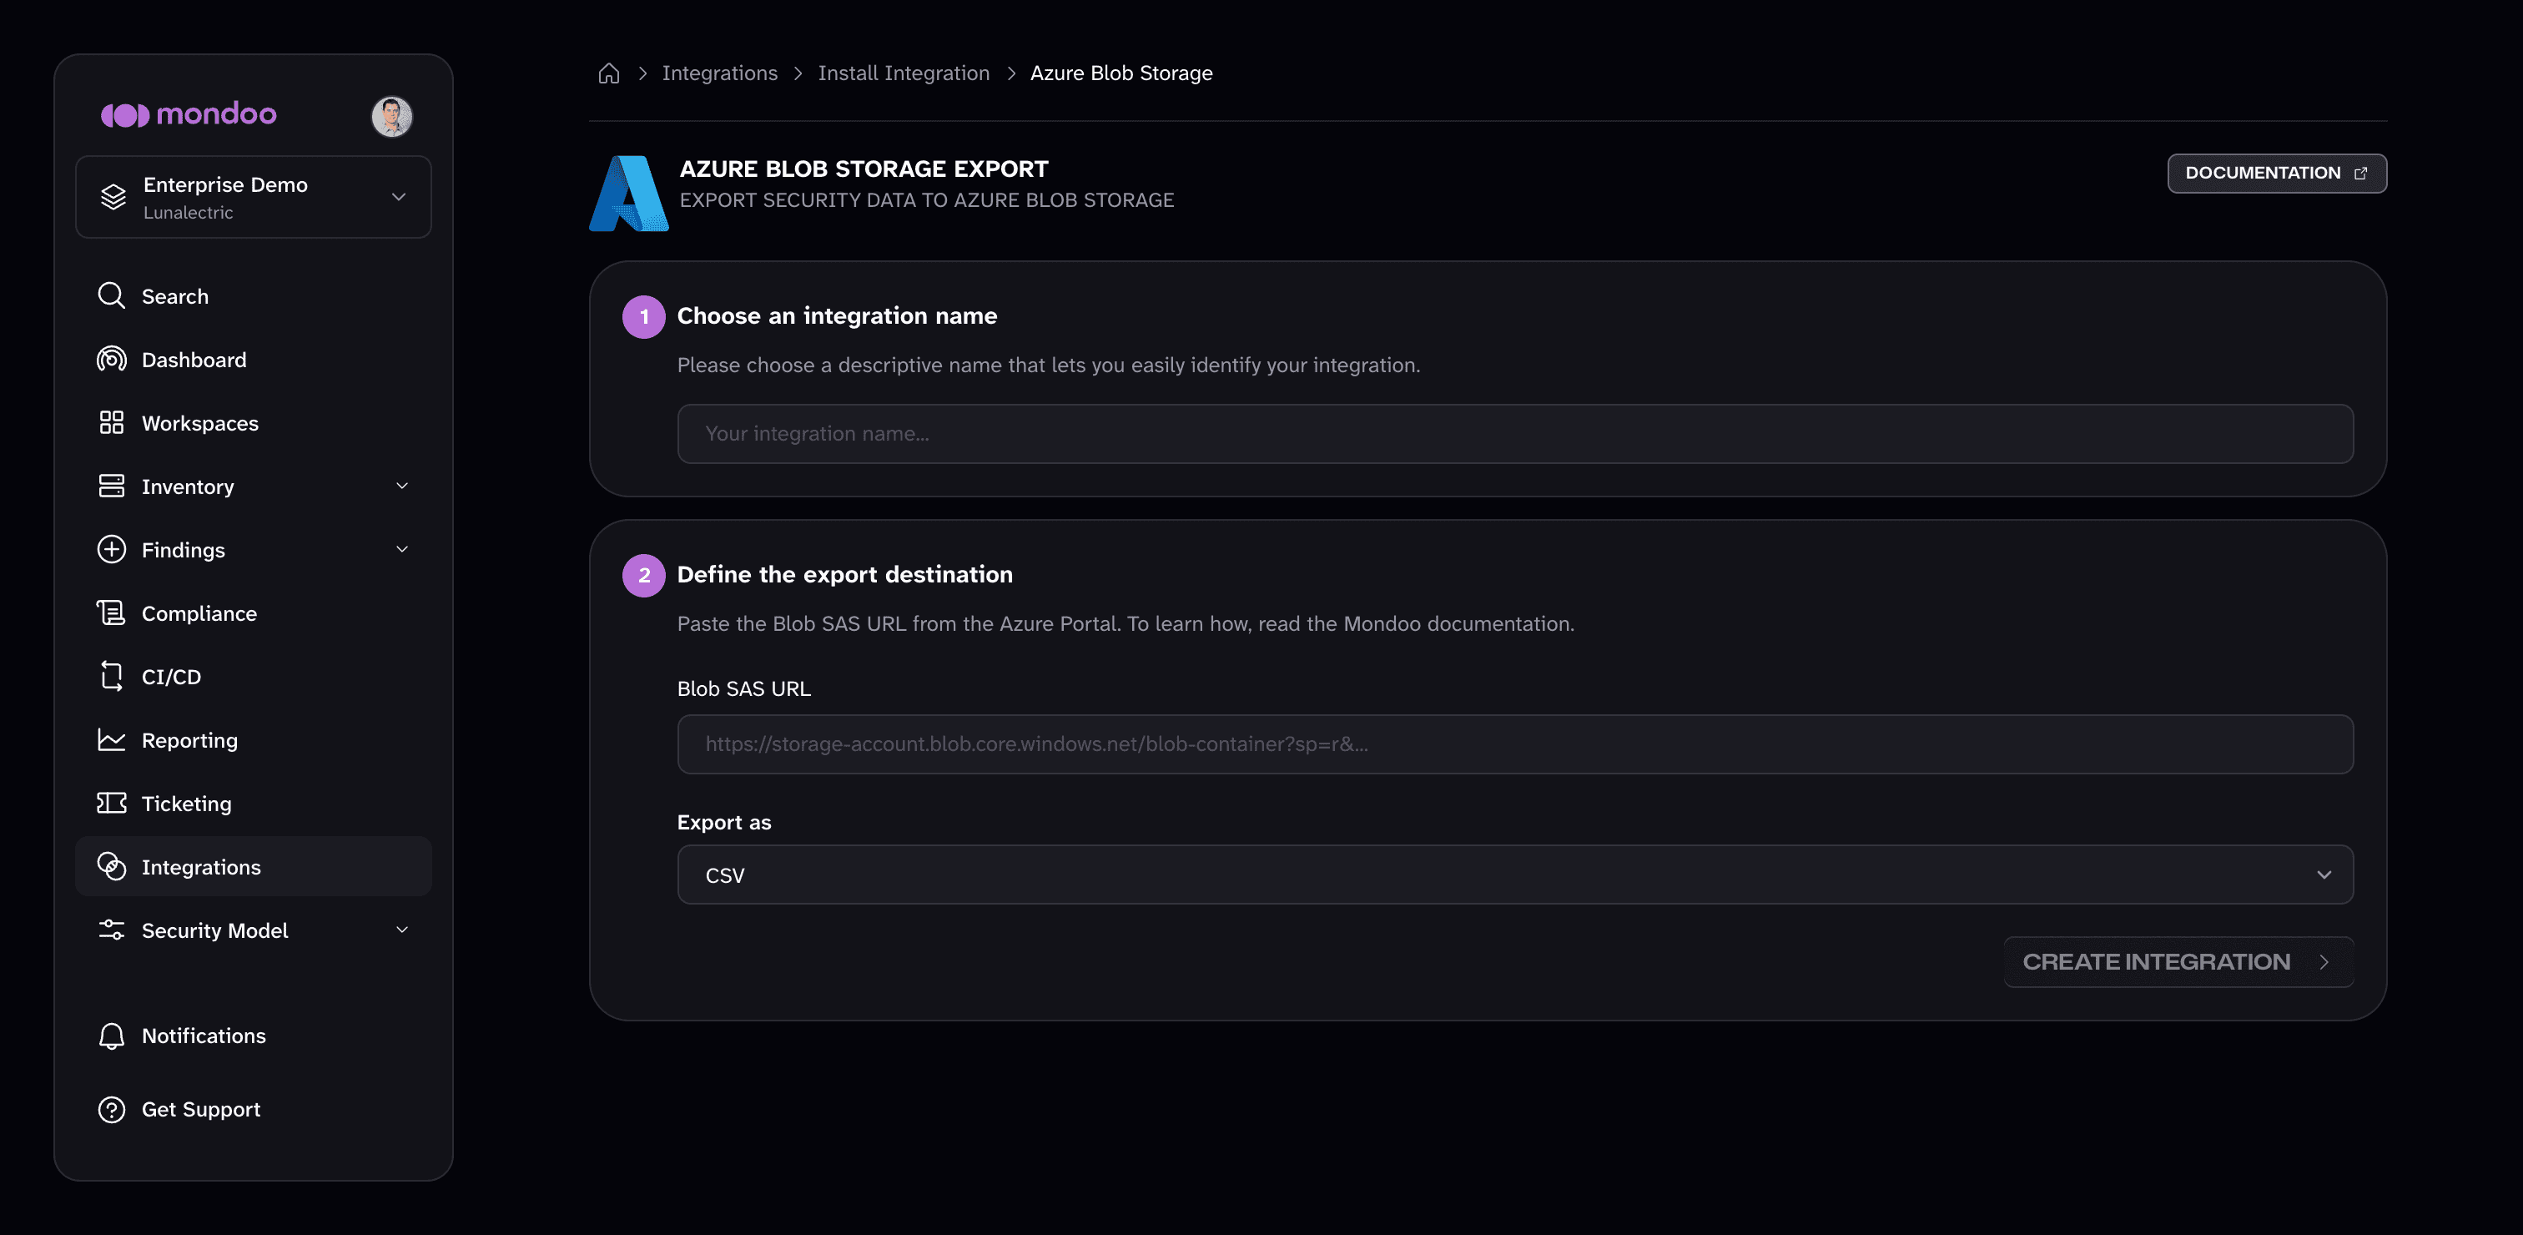
Task: Click the Reporting chart icon
Action: (111, 739)
